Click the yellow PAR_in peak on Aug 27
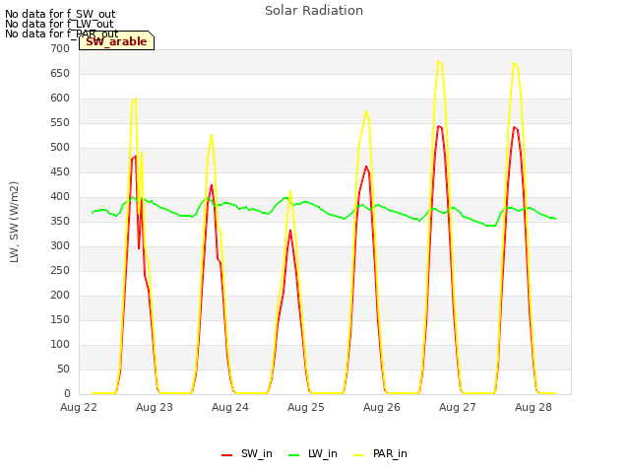The width and height of the screenshot is (630, 473). pos(514,63)
